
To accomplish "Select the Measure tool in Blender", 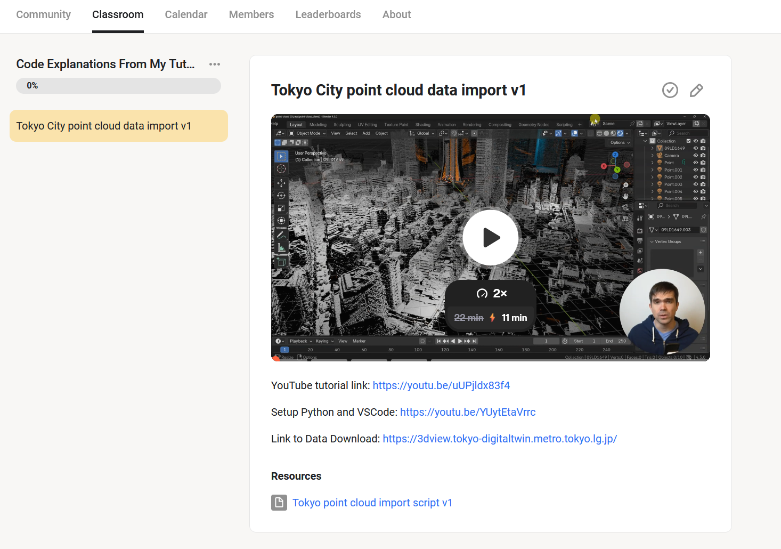I will (x=281, y=245).
